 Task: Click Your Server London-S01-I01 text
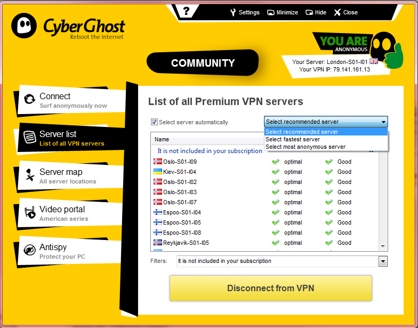[329, 62]
